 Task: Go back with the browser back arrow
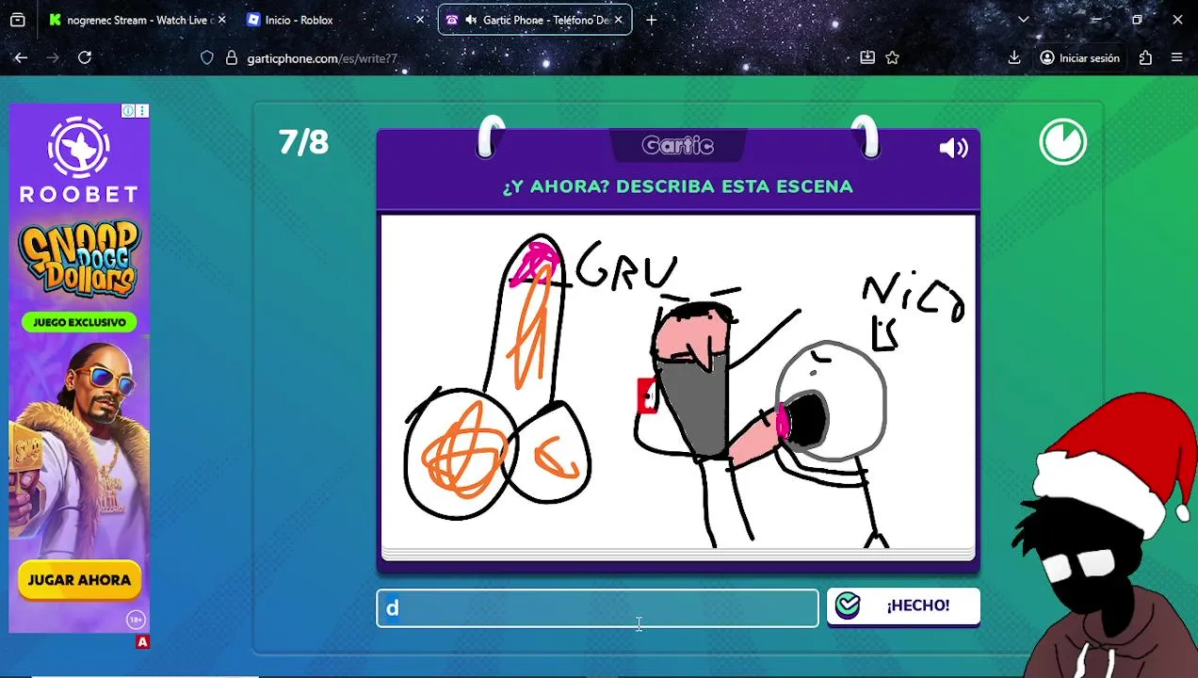point(21,57)
